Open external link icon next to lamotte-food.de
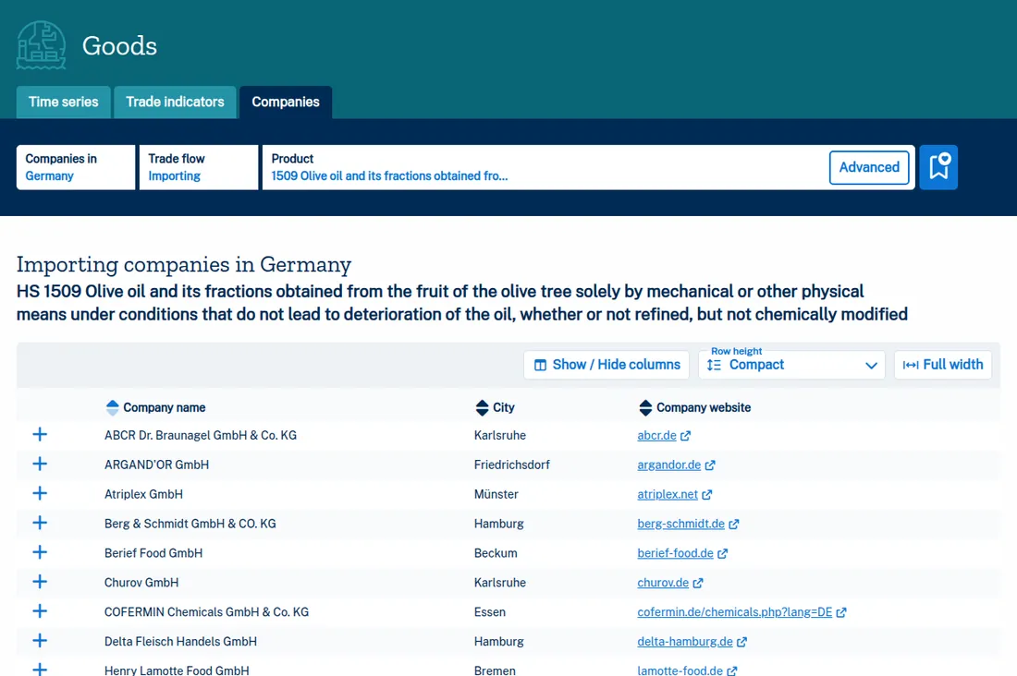Viewport: 1017px width, 676px height. tap(731, 670)
